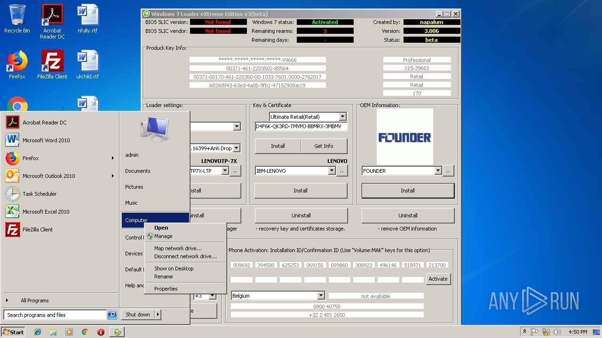
Task: Select Disconnect network drive... in context menu
Action: coord(185,256)
